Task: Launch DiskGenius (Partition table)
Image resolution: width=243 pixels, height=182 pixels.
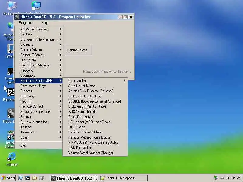Action: pyautogui.click(x=95, y=106)
